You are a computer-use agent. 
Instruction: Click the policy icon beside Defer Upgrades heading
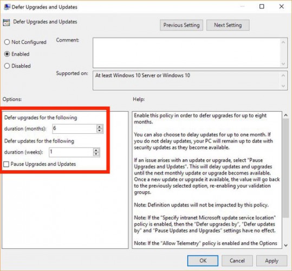point(6,23)
